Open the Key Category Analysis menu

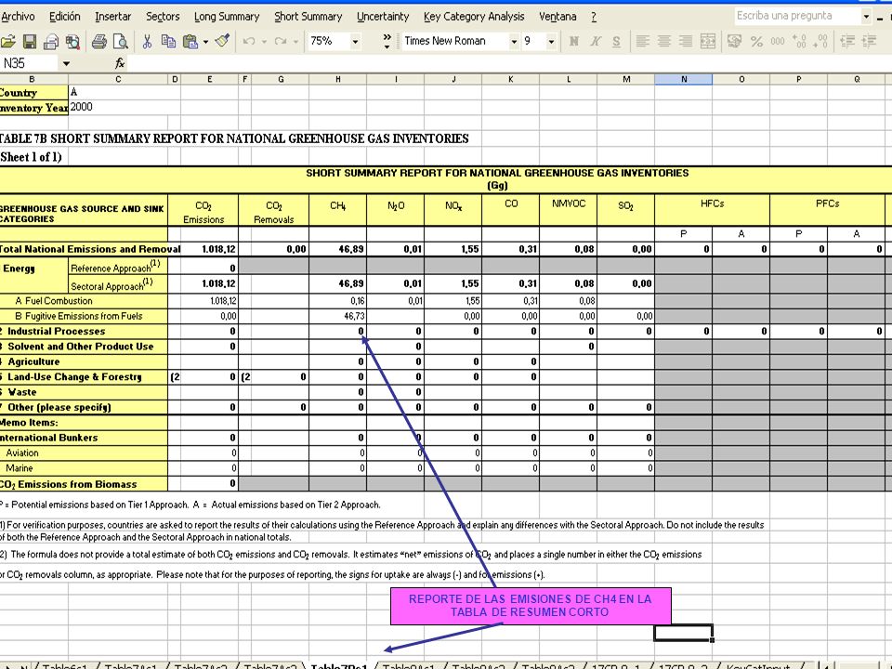point(474,17)
